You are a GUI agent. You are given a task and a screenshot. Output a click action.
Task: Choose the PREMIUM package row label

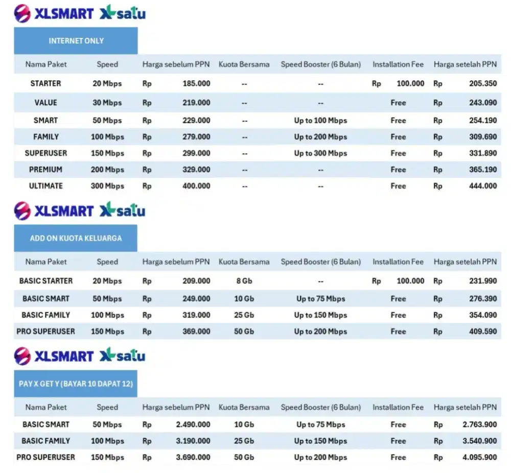tap(45, 170)
